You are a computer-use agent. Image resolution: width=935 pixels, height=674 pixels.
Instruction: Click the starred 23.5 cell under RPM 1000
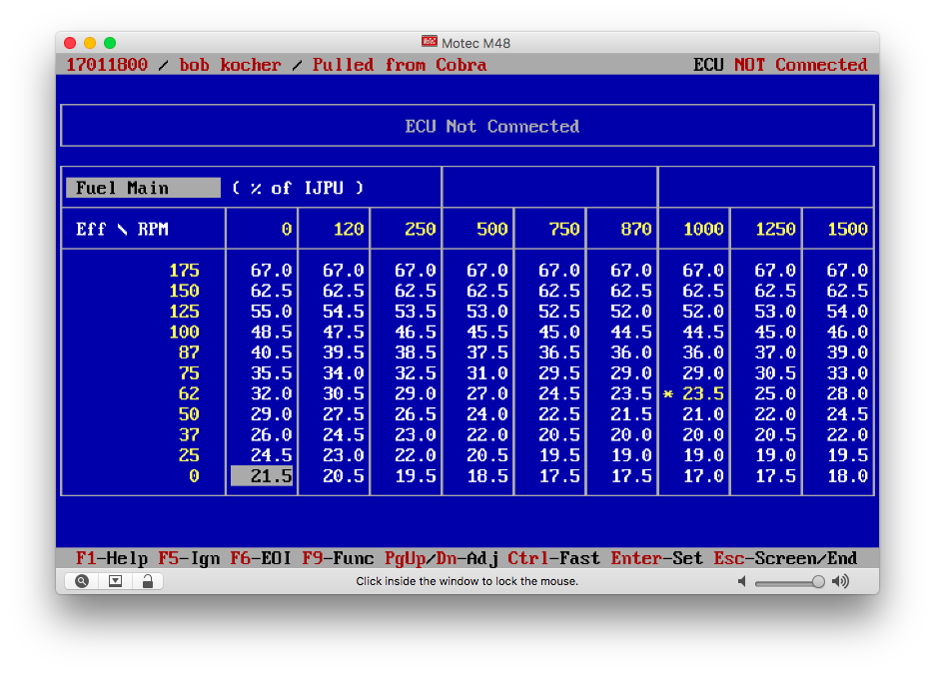click(x=694, y=393)
